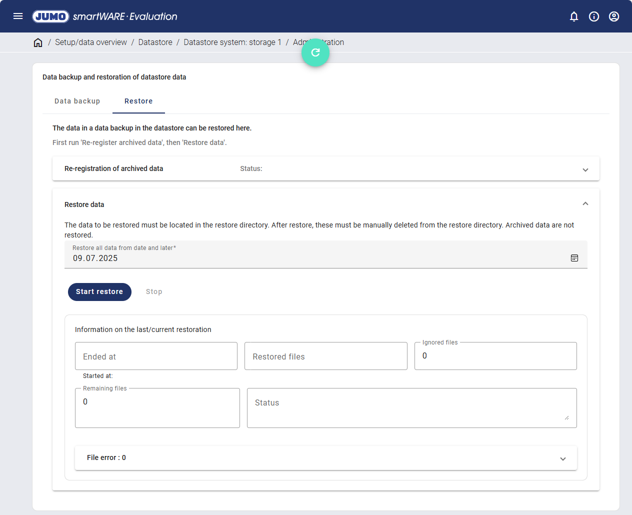Switch to the Data backup tab

(77, 101)
